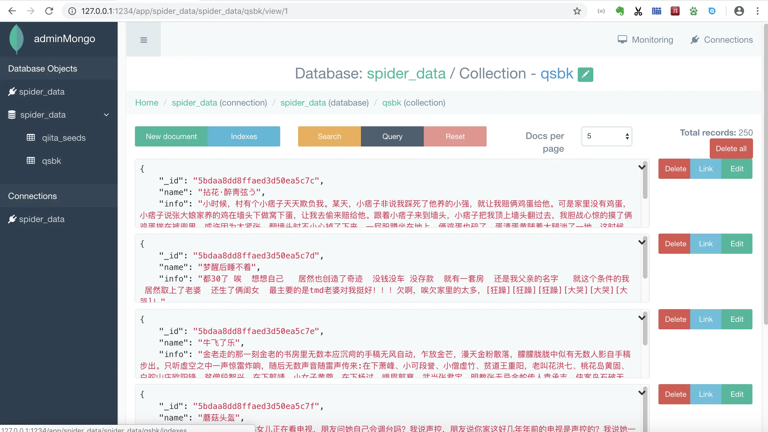Open the blue calendar-like extension icon
Viewport: 768px width, 432px height.
656,11
